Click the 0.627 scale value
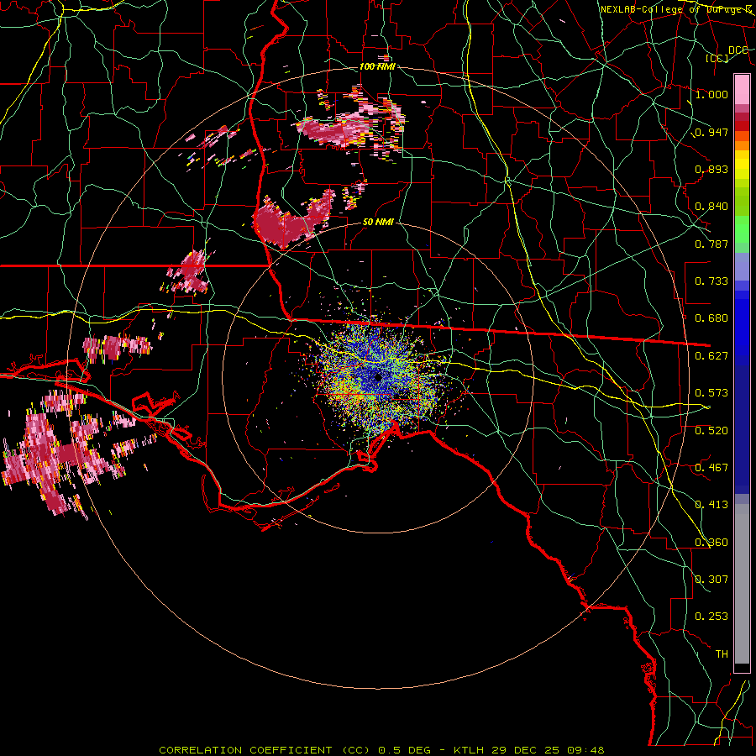The height and width of the screenshot is (756, 756). [x=711, y=356]
